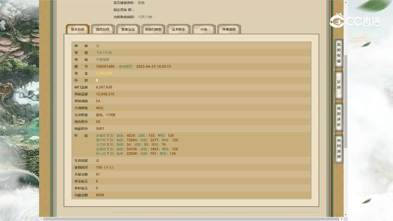Click the 足迹 sidebar button
This screenshot has width=393, height=221.
coord(339,84)
